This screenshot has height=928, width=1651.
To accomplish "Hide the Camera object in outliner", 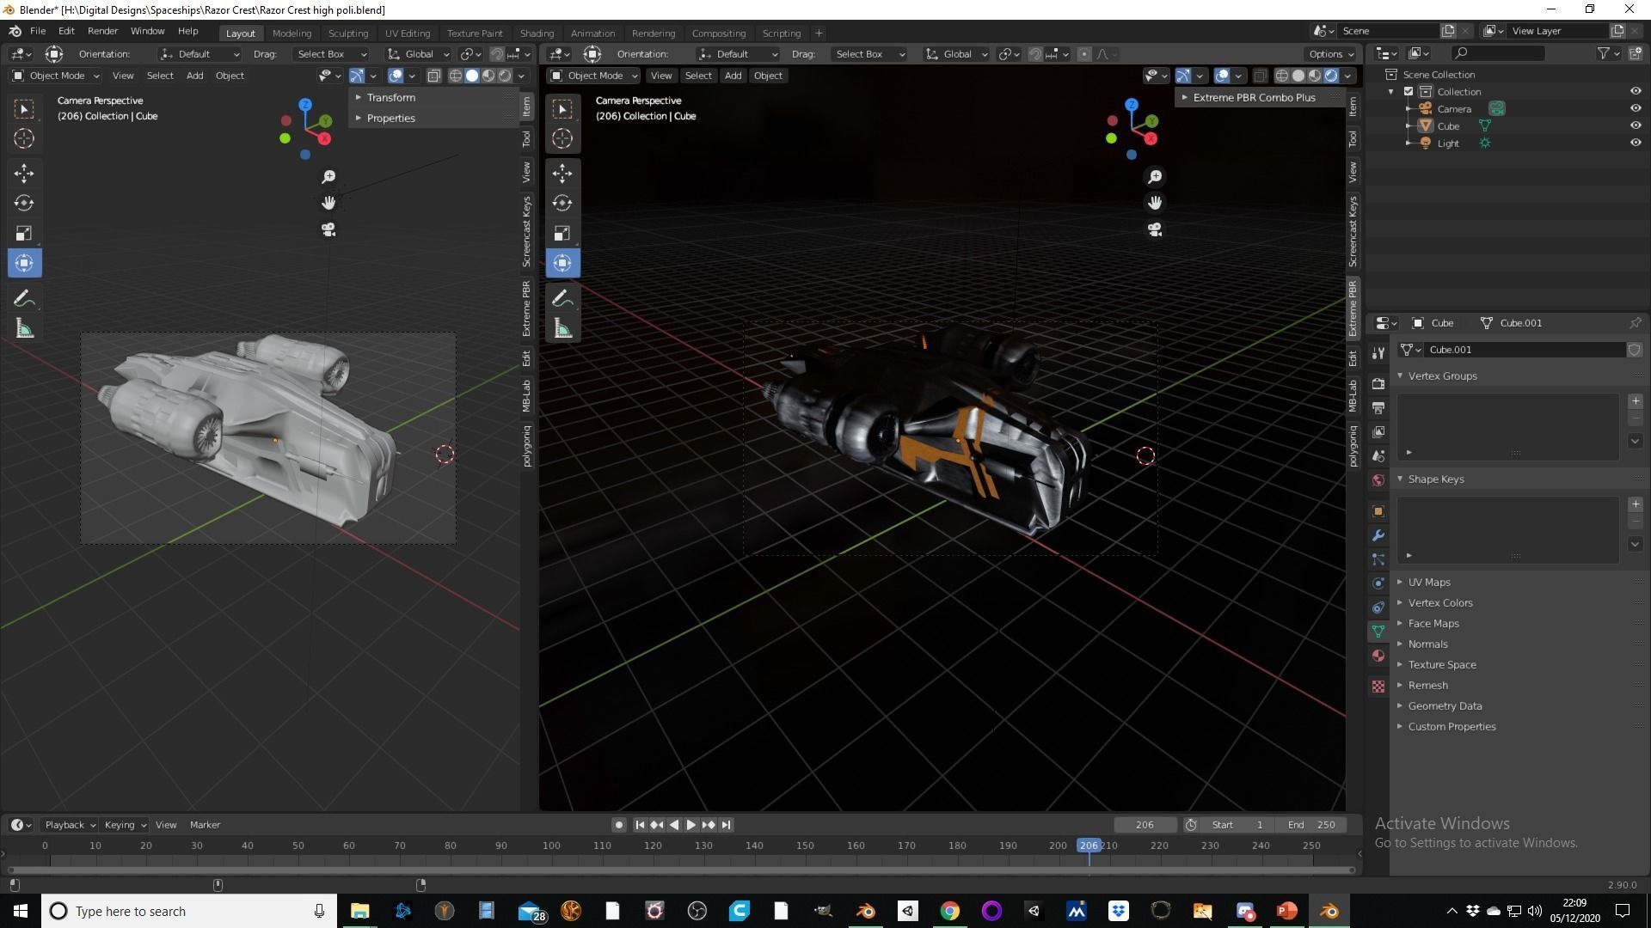I will (1636, 108).
